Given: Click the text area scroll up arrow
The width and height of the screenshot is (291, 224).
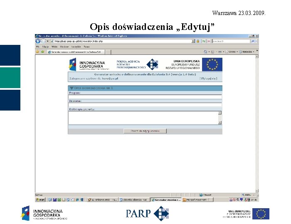Looking at the screenshot, I should 220,113.
